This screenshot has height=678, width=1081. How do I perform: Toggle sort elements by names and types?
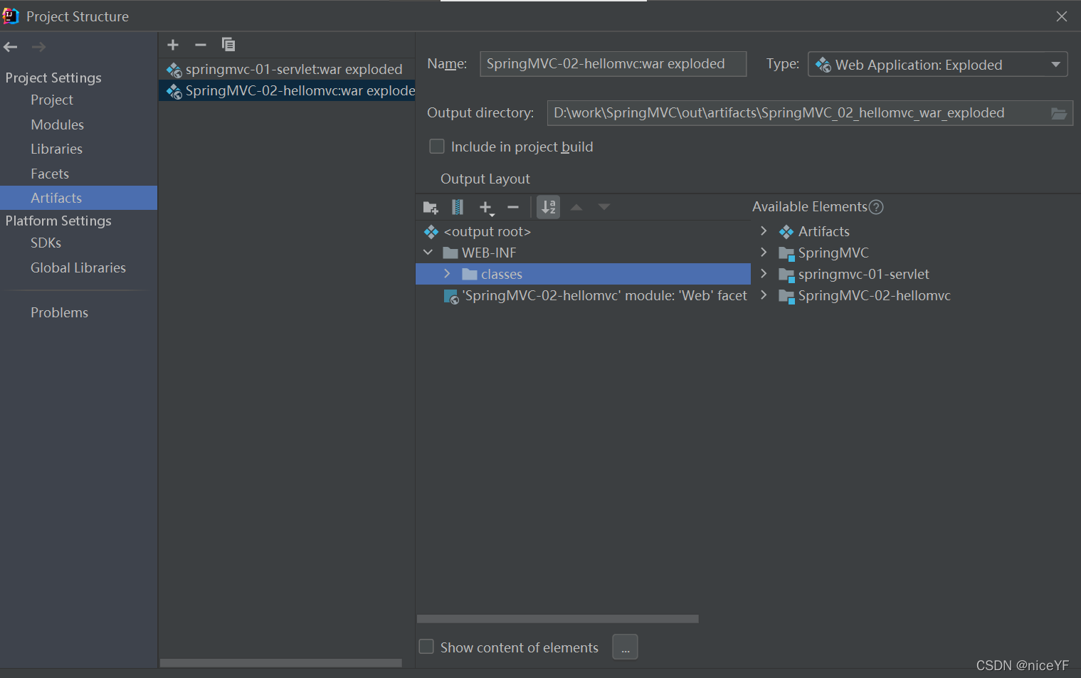pyautogui.click(x=548, y=207)
